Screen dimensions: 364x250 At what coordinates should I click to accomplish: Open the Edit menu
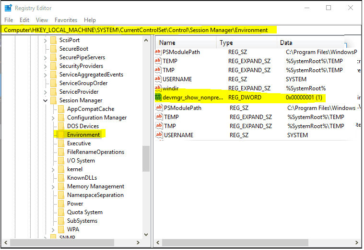pyautogui.click(x=24, y=20)
